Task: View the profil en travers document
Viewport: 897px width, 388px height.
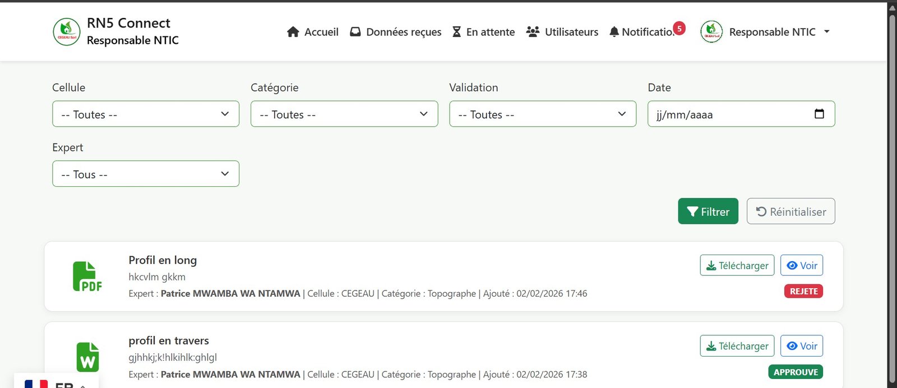Action: click(x=801, y=347)
